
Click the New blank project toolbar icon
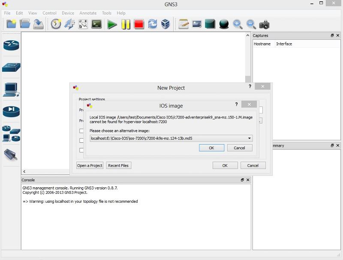tap(11, 24)
